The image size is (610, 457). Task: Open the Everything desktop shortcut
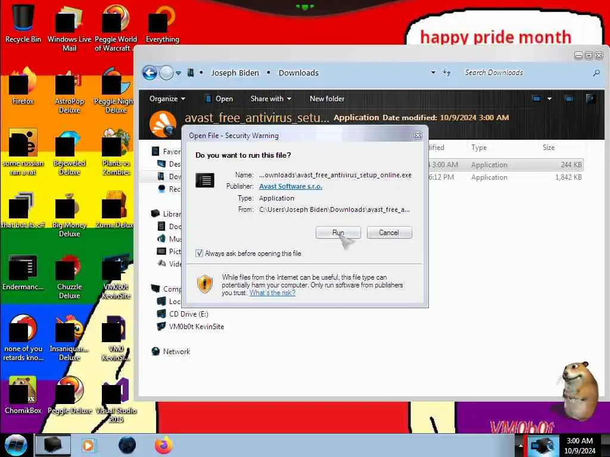(162, 23)
